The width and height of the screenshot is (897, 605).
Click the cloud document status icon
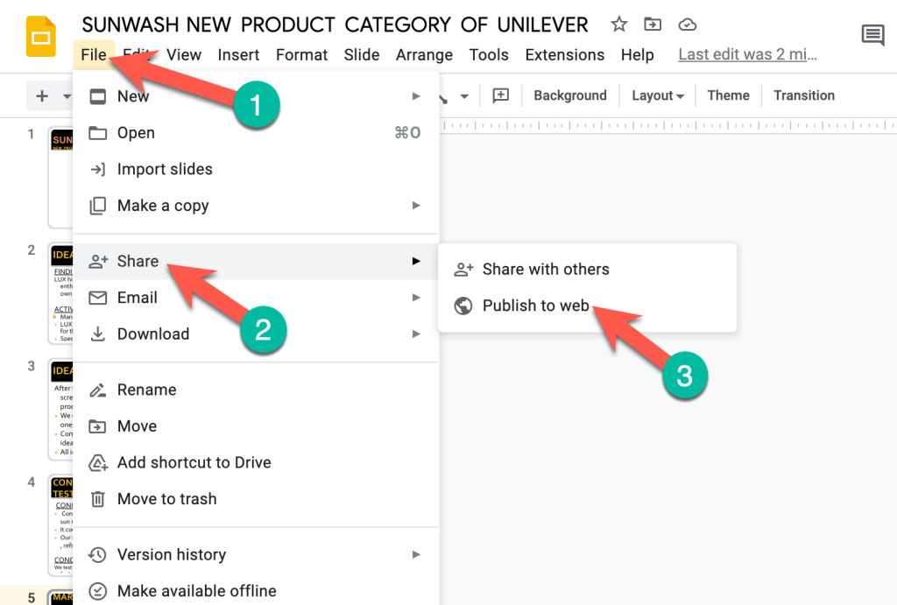tap(688, 25)
